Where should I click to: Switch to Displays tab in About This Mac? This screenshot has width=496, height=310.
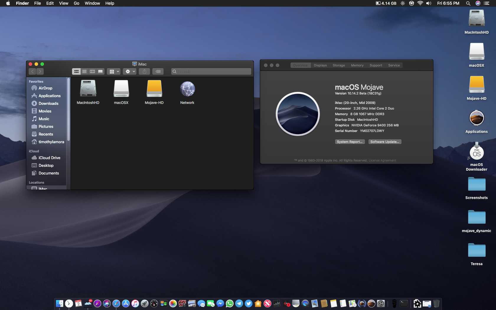tap(320, 65)
